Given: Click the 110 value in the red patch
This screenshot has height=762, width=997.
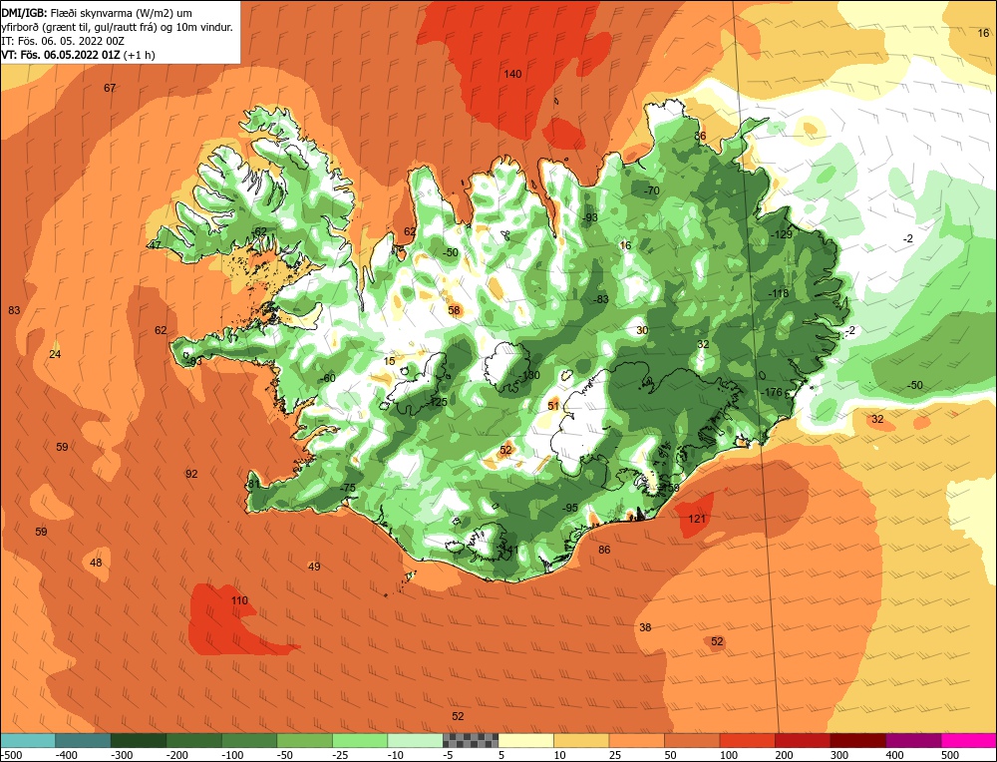Looking at the screenshot, I should pyautogui.click(x=239, y=600).
